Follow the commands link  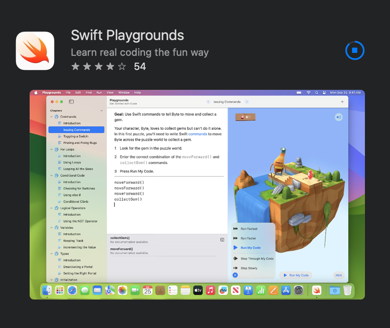click(197, 134)
